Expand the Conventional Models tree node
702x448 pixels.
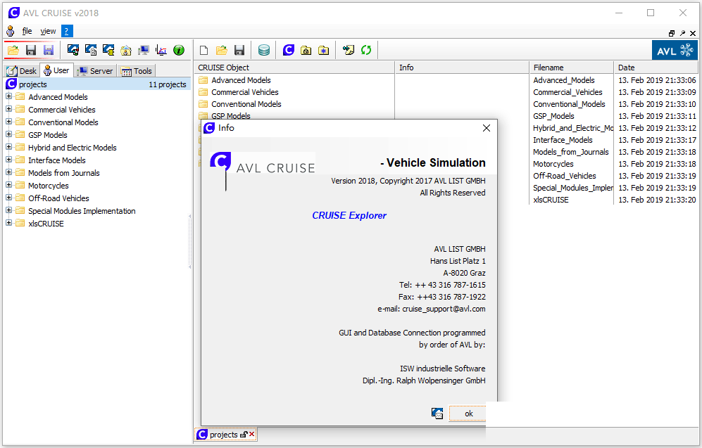coord(8,122)
